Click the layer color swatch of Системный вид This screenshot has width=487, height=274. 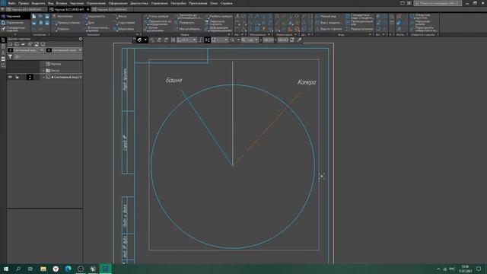click(30, 77)
